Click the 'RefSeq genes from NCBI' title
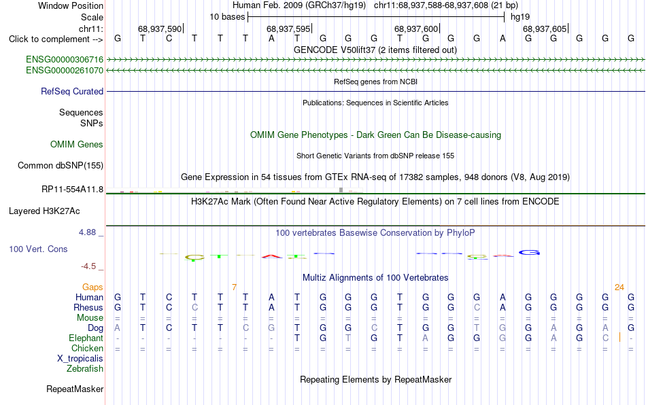 375,82
